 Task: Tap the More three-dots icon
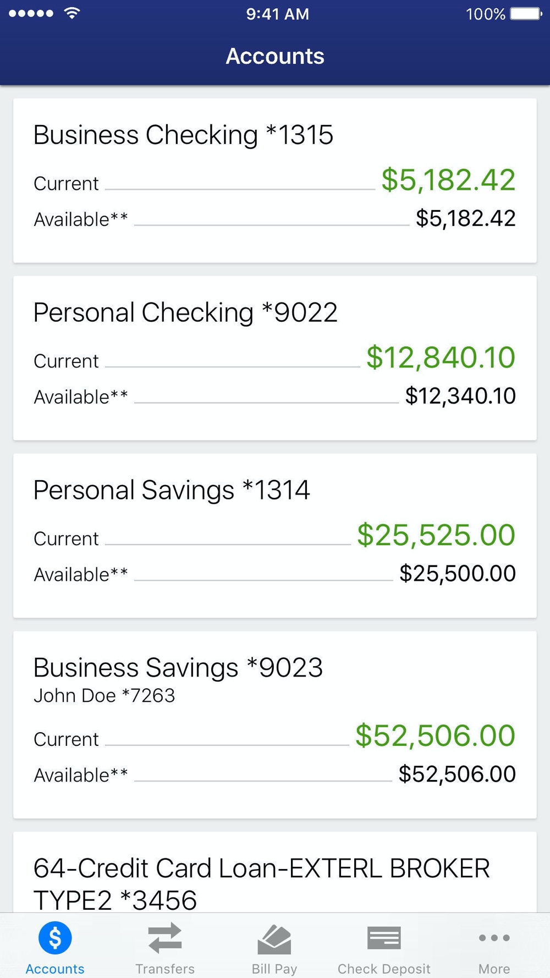point(494,938)
